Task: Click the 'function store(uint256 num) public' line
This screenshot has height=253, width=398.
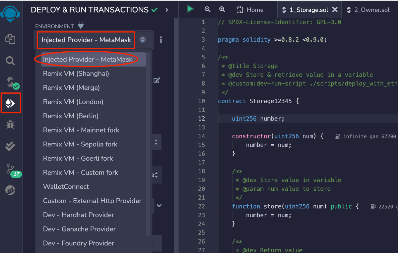Action: 295,206
